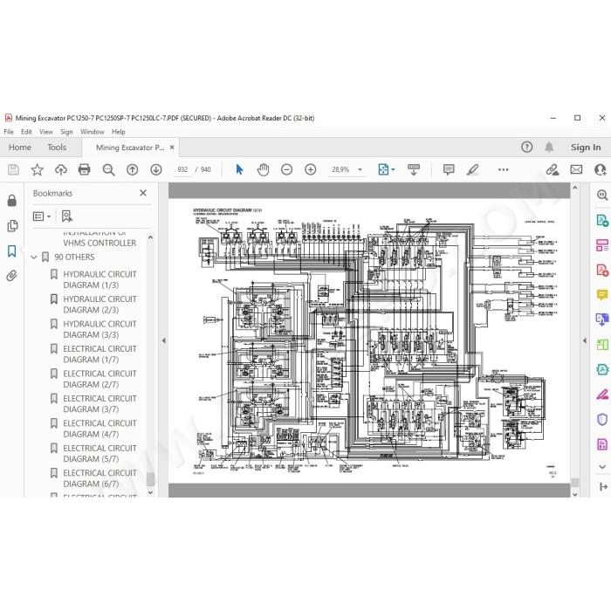Show page thumbnails panel
The image size is (611, 611).
coord(12,225)
